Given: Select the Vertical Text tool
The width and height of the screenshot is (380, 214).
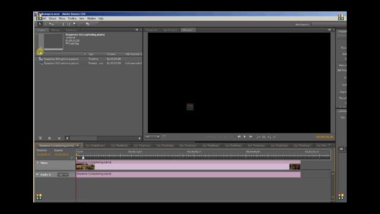Looking at the screenshot, I should click(69, 24).
